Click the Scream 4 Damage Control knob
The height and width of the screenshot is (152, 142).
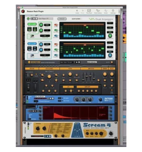(37, 128)
